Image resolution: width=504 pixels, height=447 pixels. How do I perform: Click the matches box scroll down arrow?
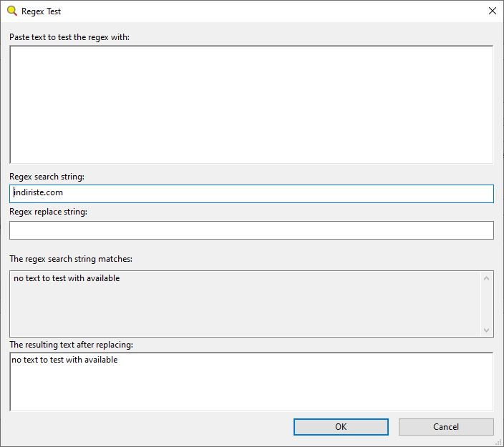click(x=486, y=330)
